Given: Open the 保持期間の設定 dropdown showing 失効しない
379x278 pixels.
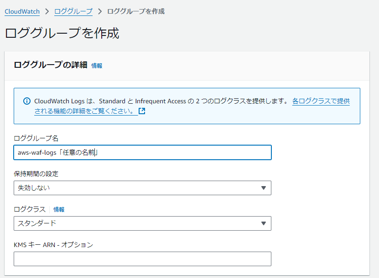Looking at the screenshot, I should [142, 188].
